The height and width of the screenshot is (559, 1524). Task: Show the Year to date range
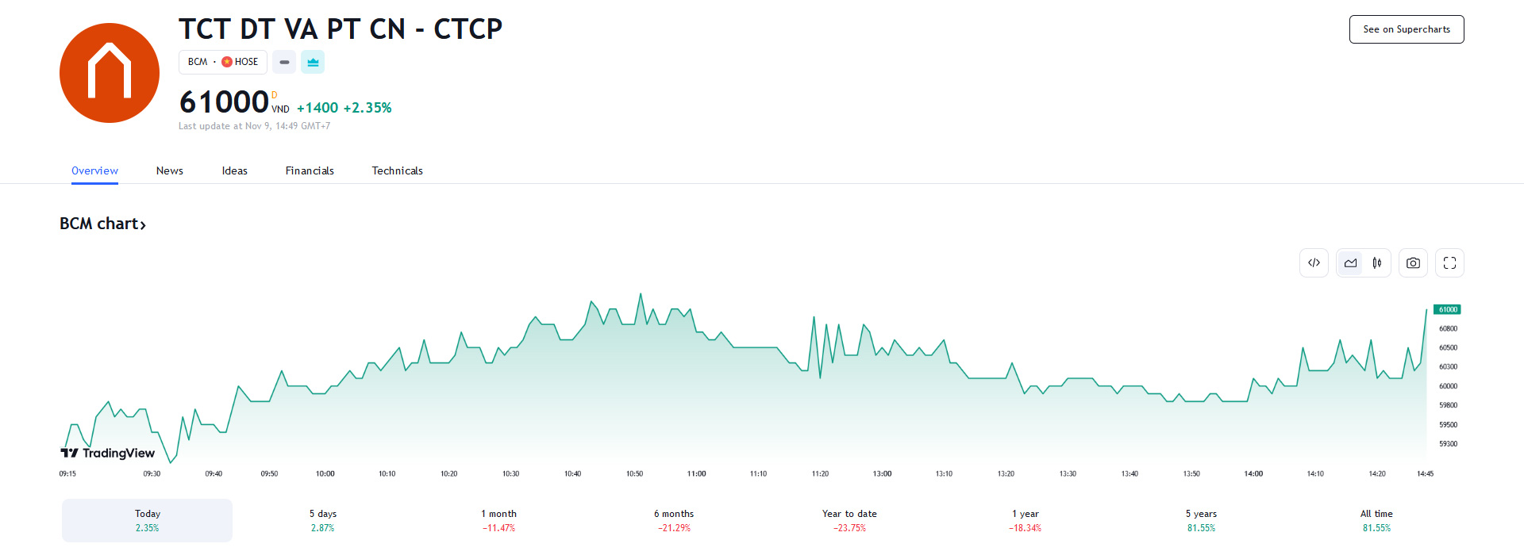coord(849,520)
